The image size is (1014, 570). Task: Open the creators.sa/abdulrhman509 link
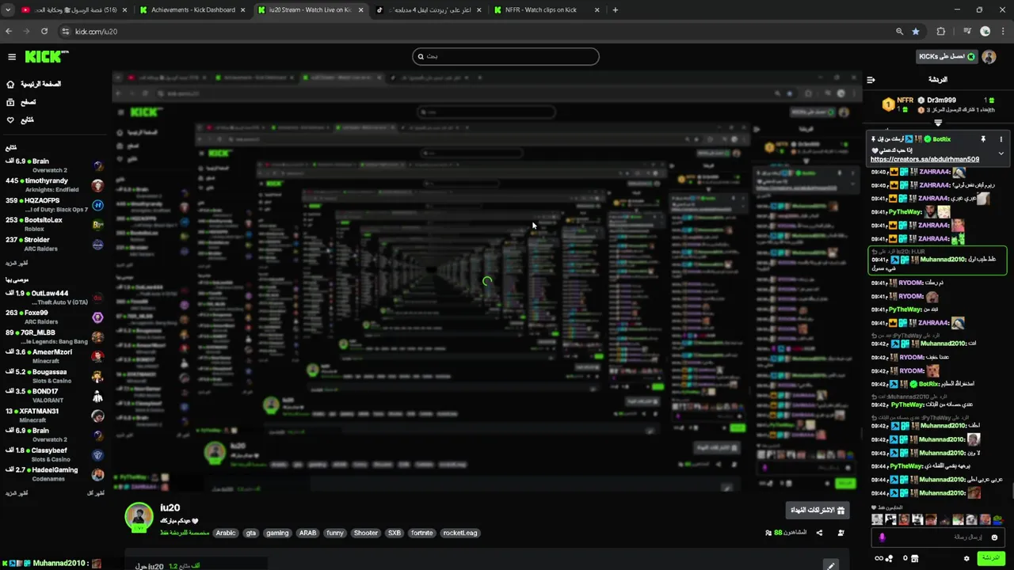point(924,159)
